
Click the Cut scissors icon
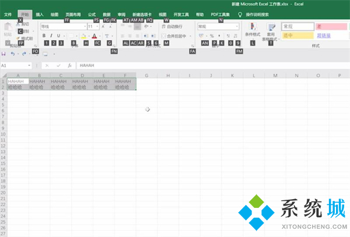pos(18,24)
